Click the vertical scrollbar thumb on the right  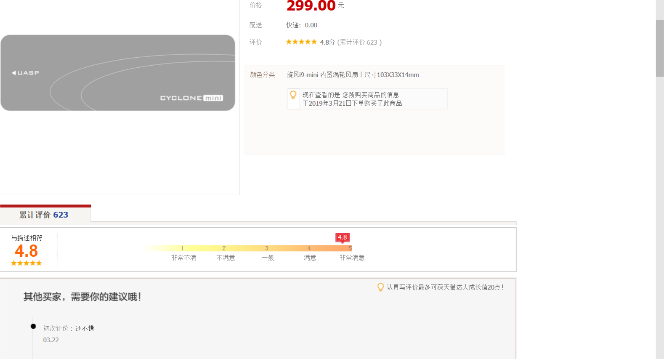[660, 48]
